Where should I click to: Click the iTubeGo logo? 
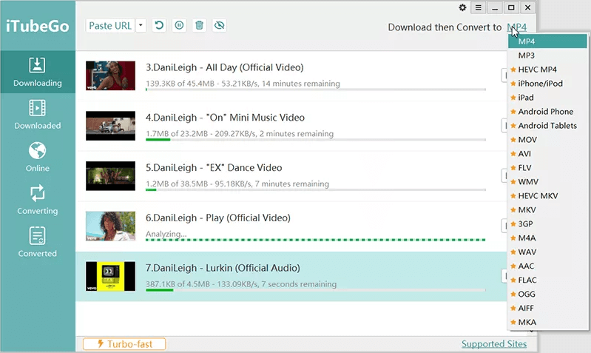(x=37, y=26)
